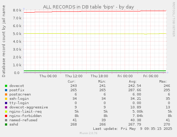The image size is (177, 137).
Task: Click the postfix blue legend swatch
Action: (6, 90)
